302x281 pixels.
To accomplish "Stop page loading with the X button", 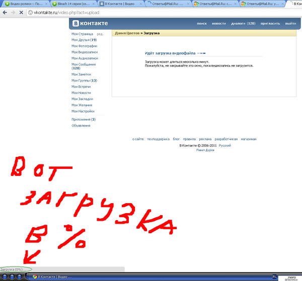I will tap(21, 13).
